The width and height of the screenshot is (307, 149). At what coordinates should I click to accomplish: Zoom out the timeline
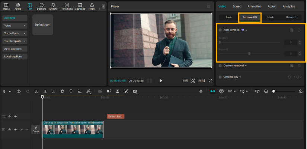pos(266,91)
